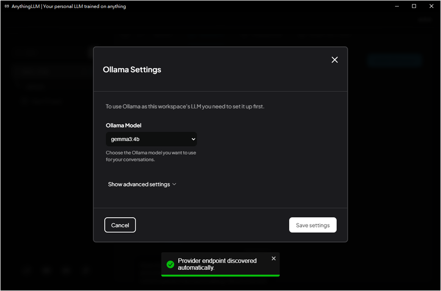This screenshot has height=291, width=441.
Task: Expand Show advanced settings
Action: [139, 184]
